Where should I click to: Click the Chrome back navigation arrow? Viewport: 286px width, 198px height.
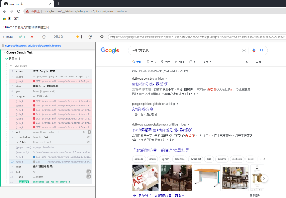tap(4, 11)
